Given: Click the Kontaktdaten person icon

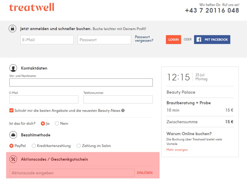Looking at the screenshot, I should (13, 68).
